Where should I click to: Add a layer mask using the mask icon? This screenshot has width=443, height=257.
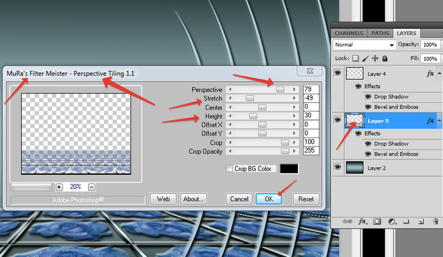tap(377, 222)
